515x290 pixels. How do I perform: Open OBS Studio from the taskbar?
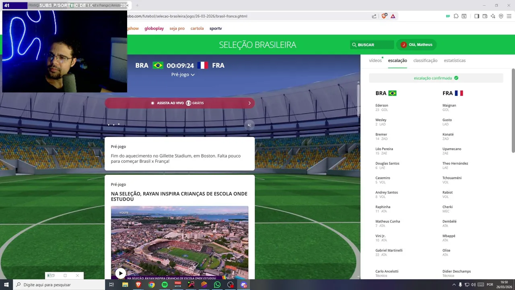[x=231, y=285]
